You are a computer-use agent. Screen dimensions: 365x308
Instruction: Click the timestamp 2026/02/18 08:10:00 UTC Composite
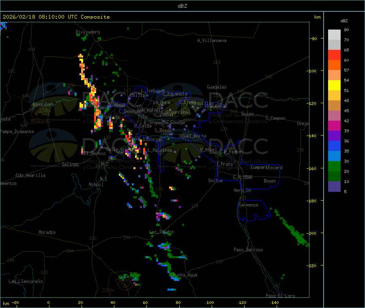56,17
